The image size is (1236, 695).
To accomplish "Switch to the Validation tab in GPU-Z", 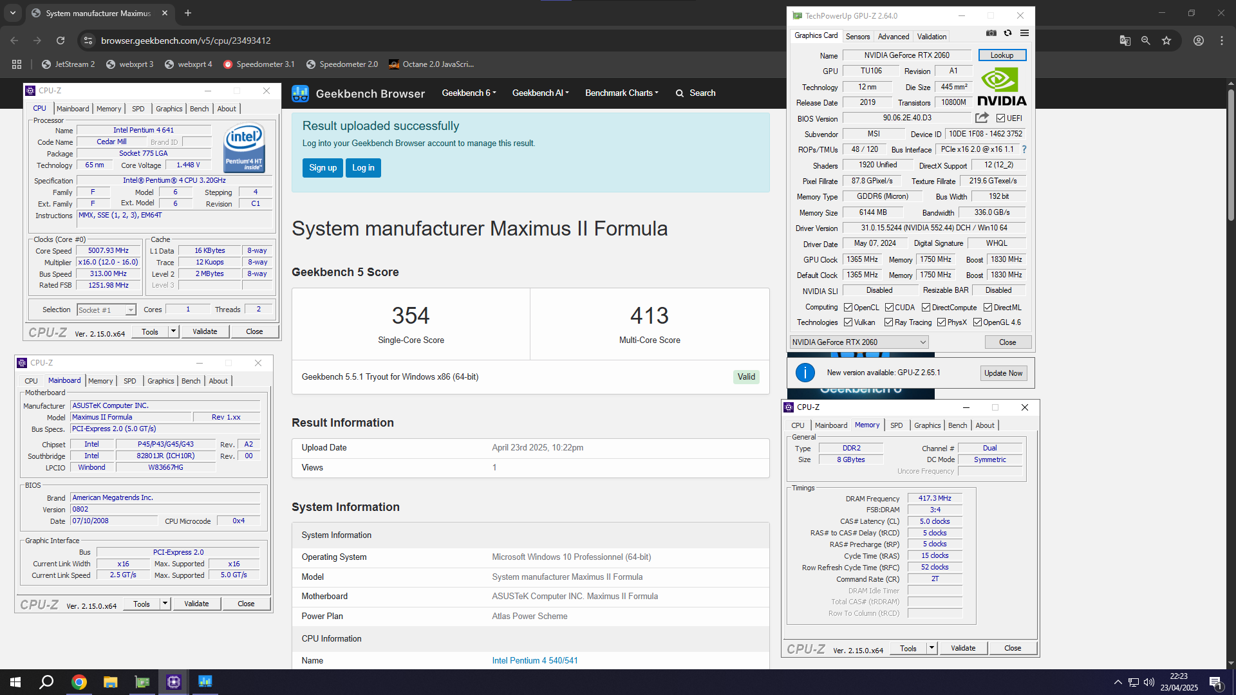I will pos(932,37).
